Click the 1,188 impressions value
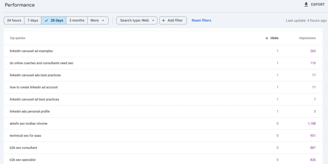328x164 pixels. pos(312,124)
